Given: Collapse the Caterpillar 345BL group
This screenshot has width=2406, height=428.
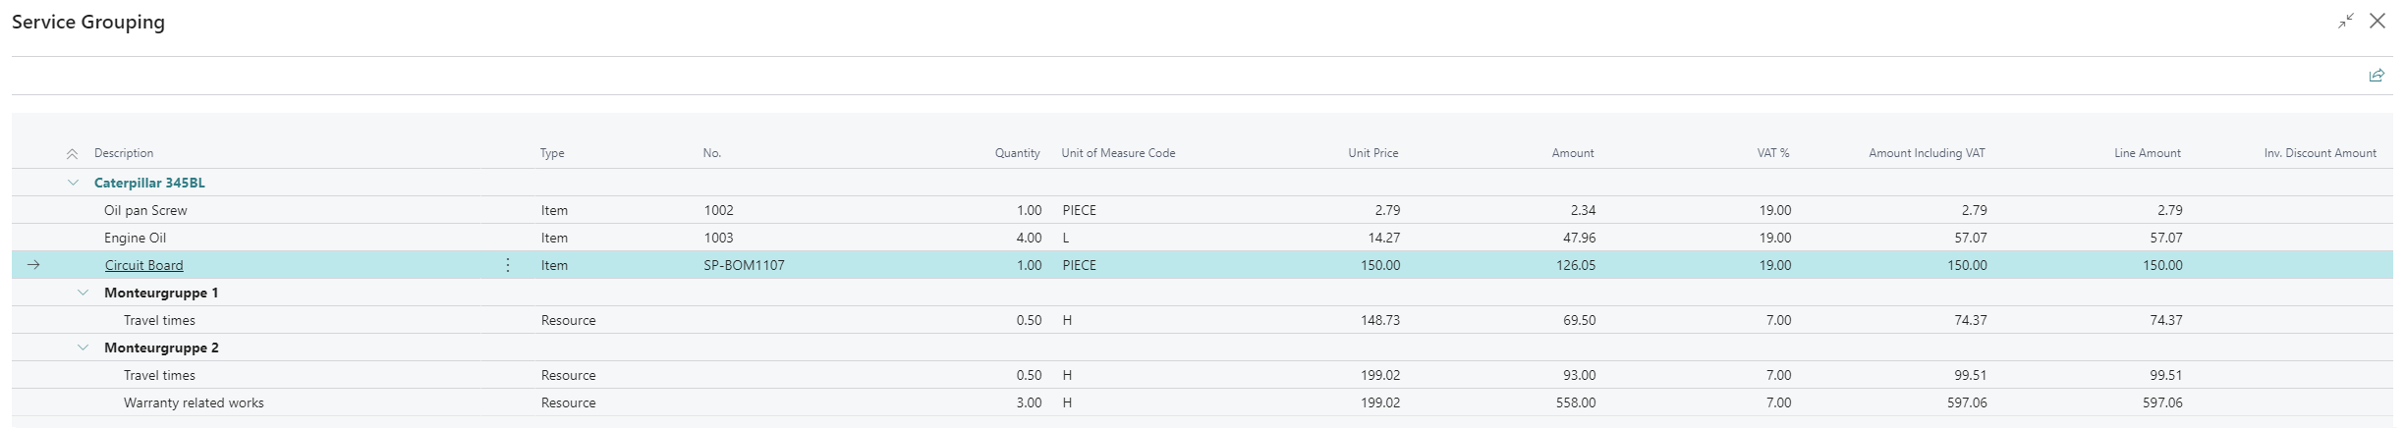Looking at the screenshot, I should coord(73,183).
